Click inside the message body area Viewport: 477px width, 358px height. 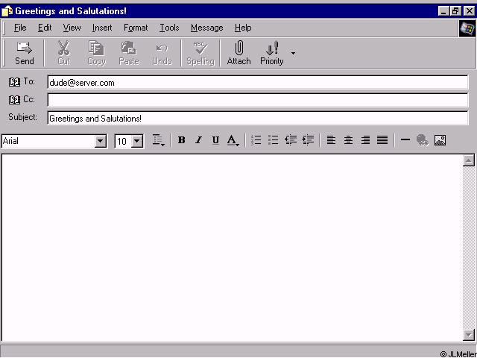pyautogui.click(x=232, y=248)
